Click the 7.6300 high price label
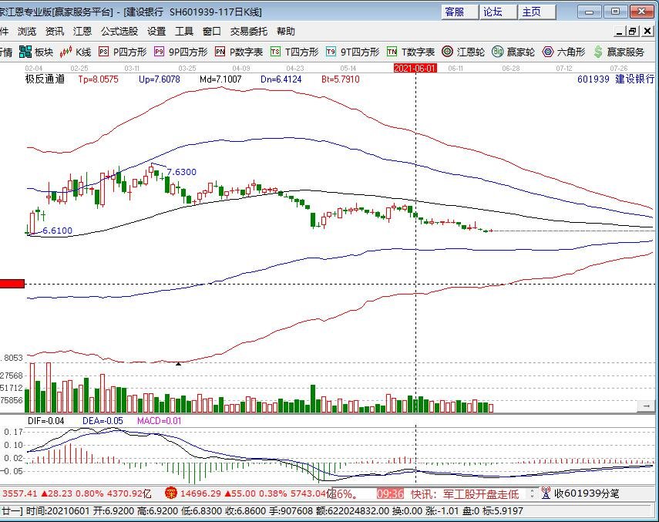This screenshot has width=659, height=522. pyautogui.click(x=182, y=172)
